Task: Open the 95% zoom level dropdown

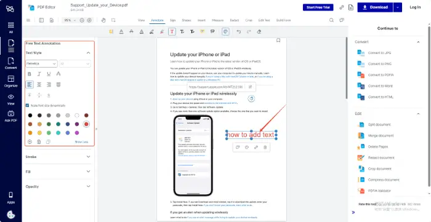Action: tap(69, 20)
